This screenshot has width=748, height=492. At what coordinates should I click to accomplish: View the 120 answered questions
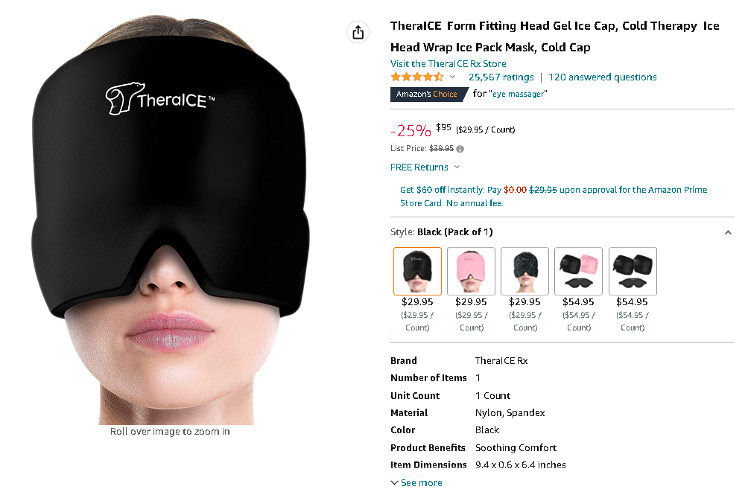pos(603,77)
